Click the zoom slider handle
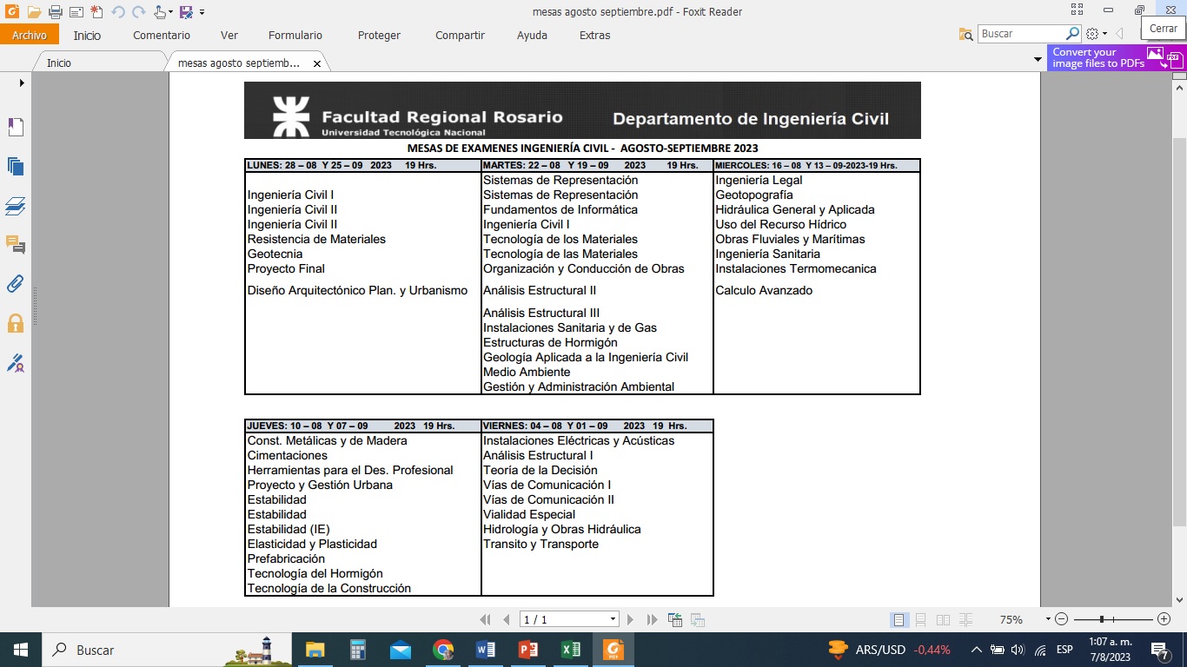Viewport: 1187px width, 667px height. pyautogui.click(x=1102, y=619)
